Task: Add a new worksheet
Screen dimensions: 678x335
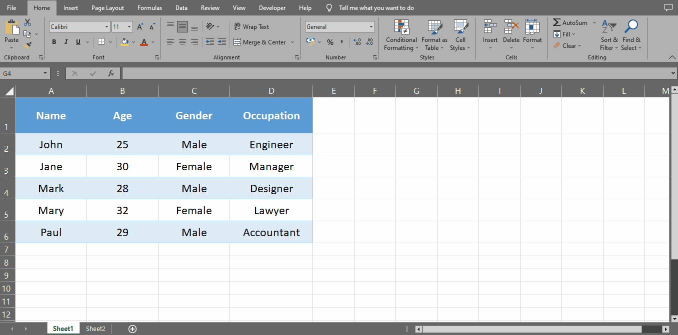Action: tap(132, 329)
